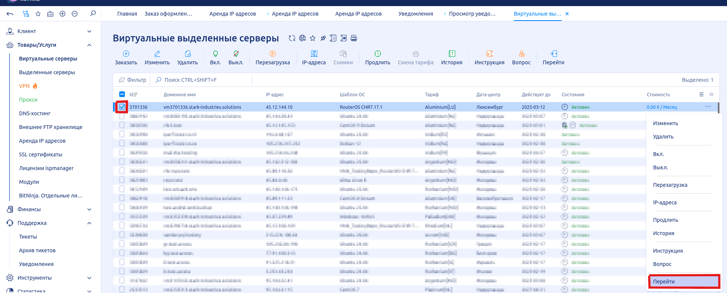Uncheck the checkbox for server 3701336
The image size is (727, 293).
[122, 107]
